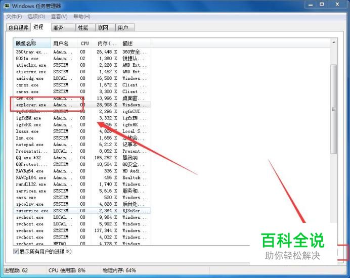Select the atieclxx.exe process
The width and height of the screenshot is (350, 278).
(82, 65)
